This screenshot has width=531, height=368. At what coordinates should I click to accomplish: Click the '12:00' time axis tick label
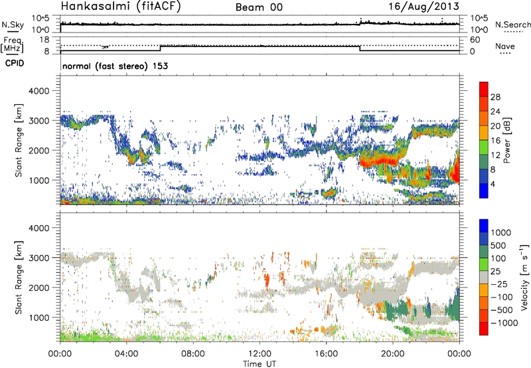[x=260, y=354]
